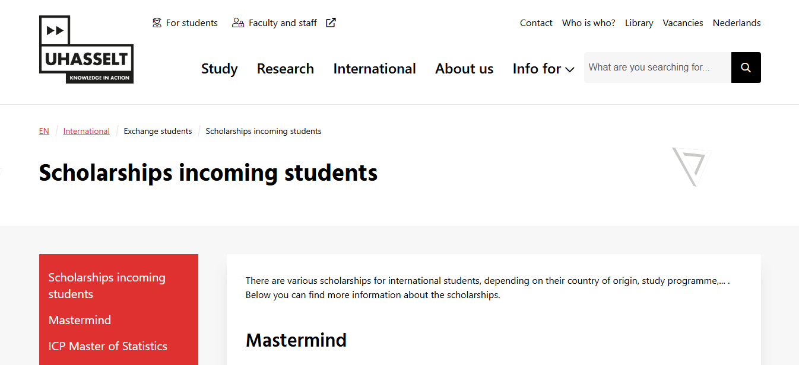
Task: Click the external link icon after Faculty and staff
Action: point(331,23)
